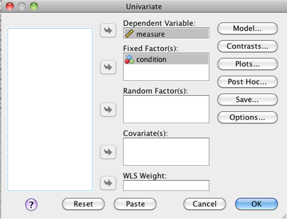Click inside the WLS Weight field
This screenshot has height=219, width=287.
pyautogui.click(x=166, y=185)
